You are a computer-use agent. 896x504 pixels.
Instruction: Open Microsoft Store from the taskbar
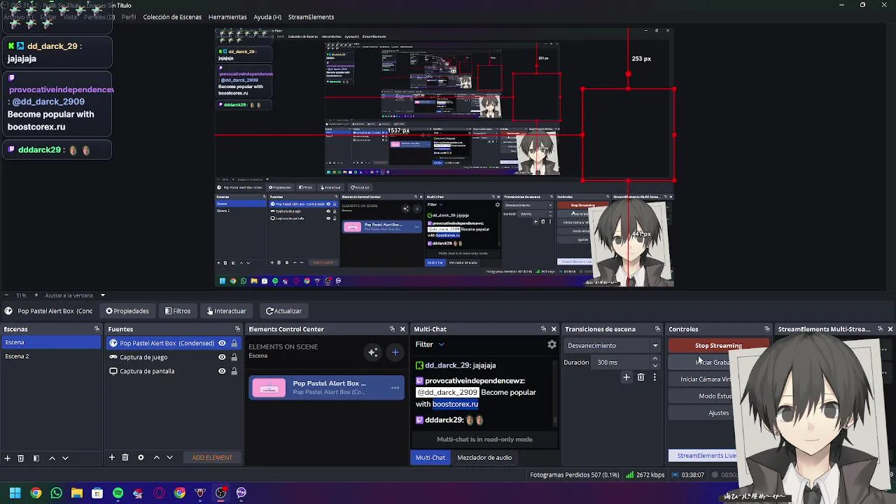(x=97, y=493)
